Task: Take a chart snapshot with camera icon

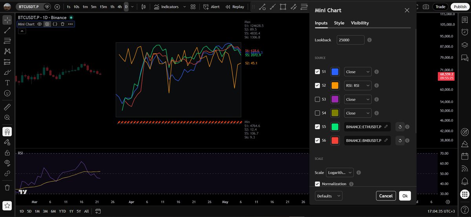Action: [426, 7]
